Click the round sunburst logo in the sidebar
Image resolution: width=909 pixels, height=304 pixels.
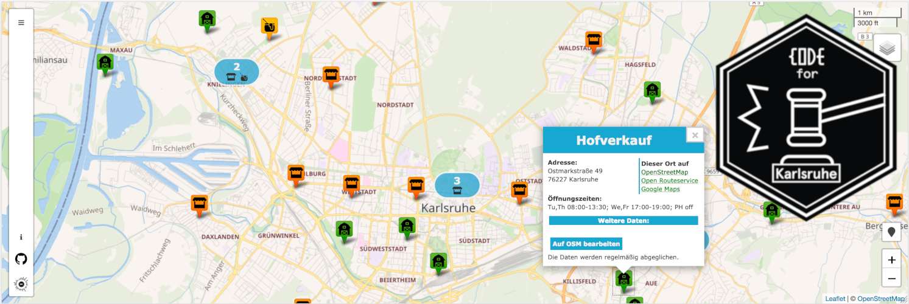tap(21, 283)
